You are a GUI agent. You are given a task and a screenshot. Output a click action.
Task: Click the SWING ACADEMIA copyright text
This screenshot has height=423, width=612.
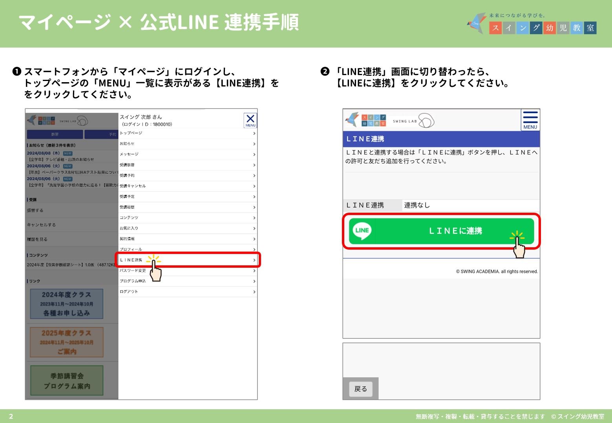497,272
